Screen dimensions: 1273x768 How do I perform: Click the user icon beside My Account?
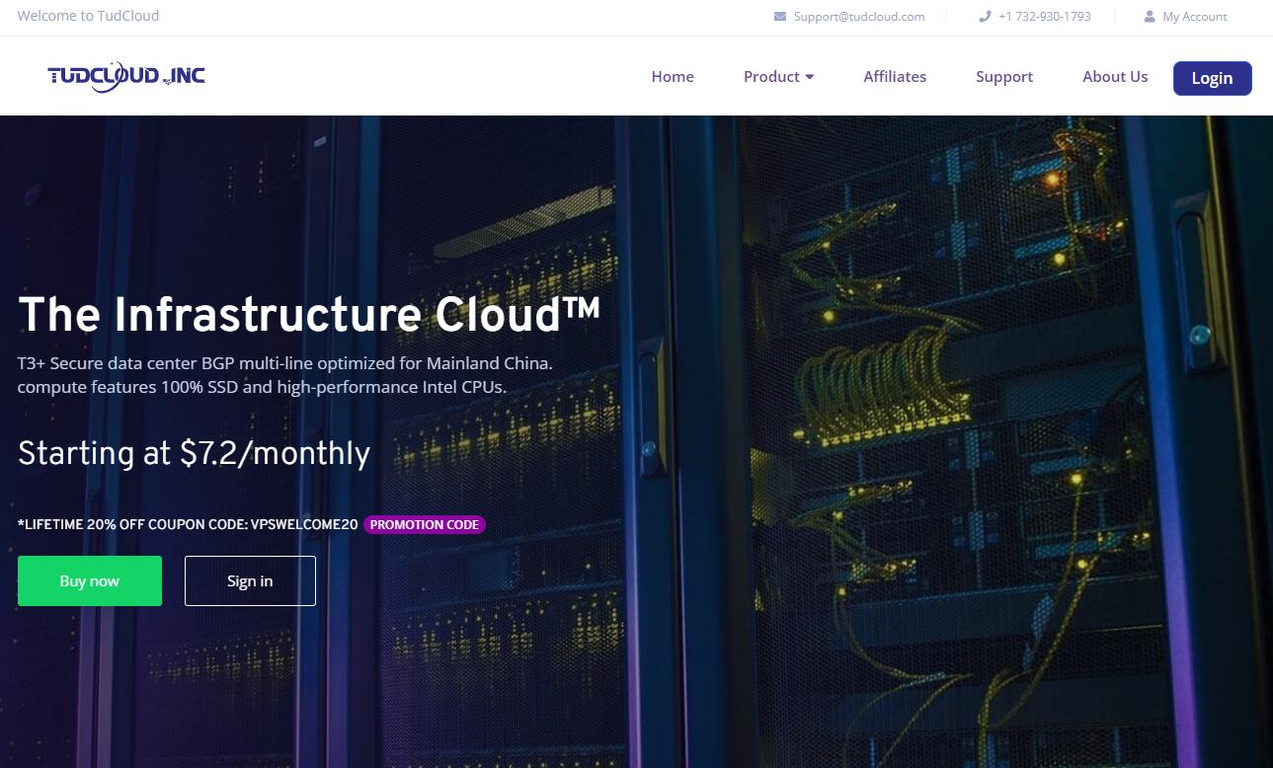point(1150,17)
